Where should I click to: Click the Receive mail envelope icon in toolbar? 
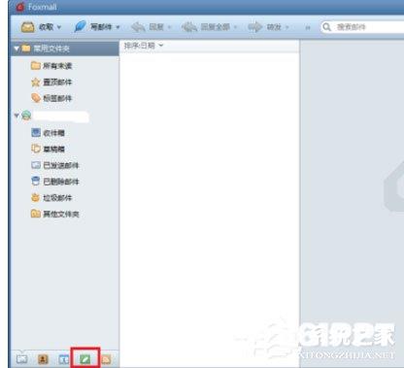click(x=28, y=27)
